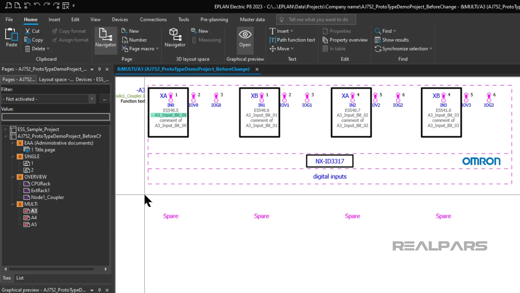Select the Paste icon
520x293 pixels.
click(x=11, y=38)
